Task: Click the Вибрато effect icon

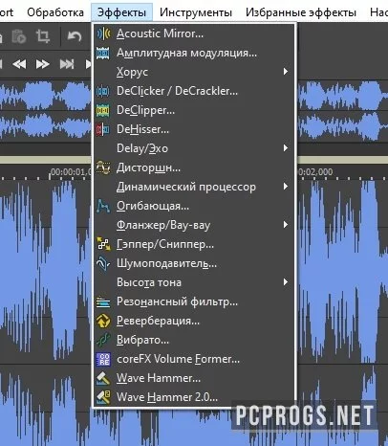Action: coord(103,340)
